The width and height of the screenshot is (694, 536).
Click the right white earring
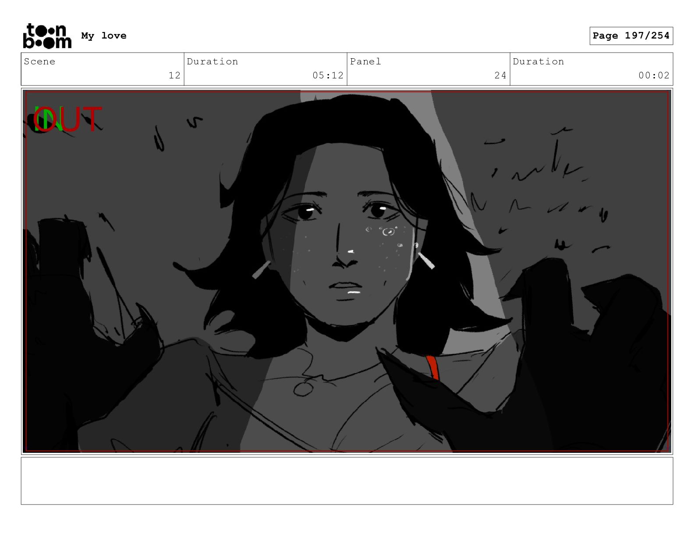[426, 261]
